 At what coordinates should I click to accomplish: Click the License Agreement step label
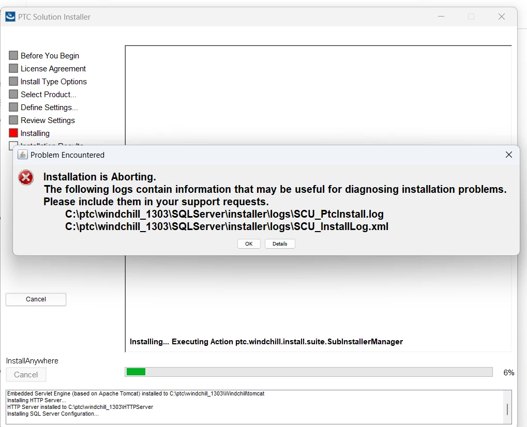click(x=53, y=69)
